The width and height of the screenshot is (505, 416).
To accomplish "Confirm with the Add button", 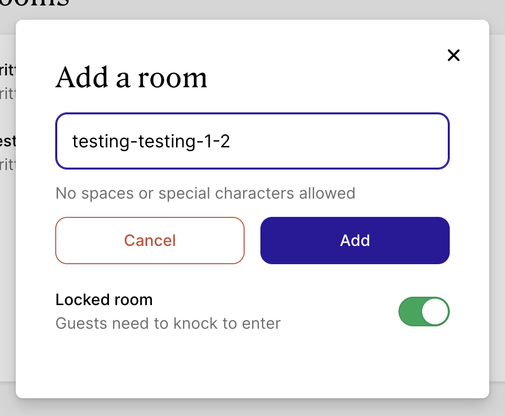I will (355, 241).
